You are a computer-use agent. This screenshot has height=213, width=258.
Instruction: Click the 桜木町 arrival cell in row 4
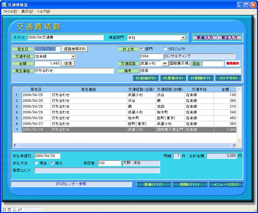(170, 112)
